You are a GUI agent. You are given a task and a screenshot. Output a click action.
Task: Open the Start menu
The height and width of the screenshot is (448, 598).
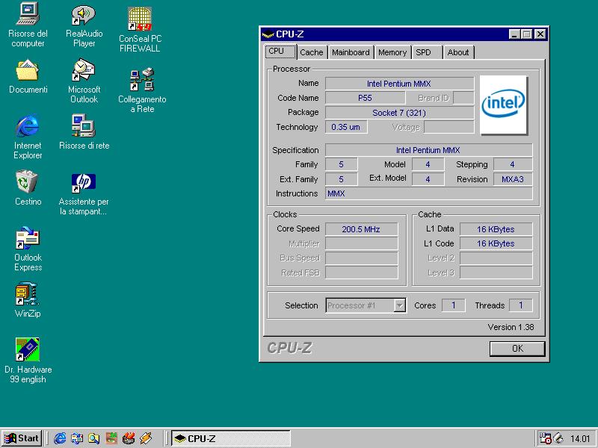pyautogui.click(x=22, y=438)
